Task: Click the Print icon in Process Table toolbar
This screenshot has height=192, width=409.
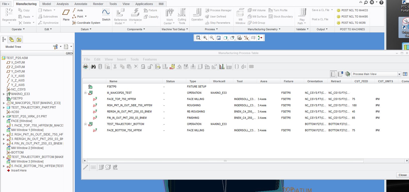Action: [x=86, y=66]
